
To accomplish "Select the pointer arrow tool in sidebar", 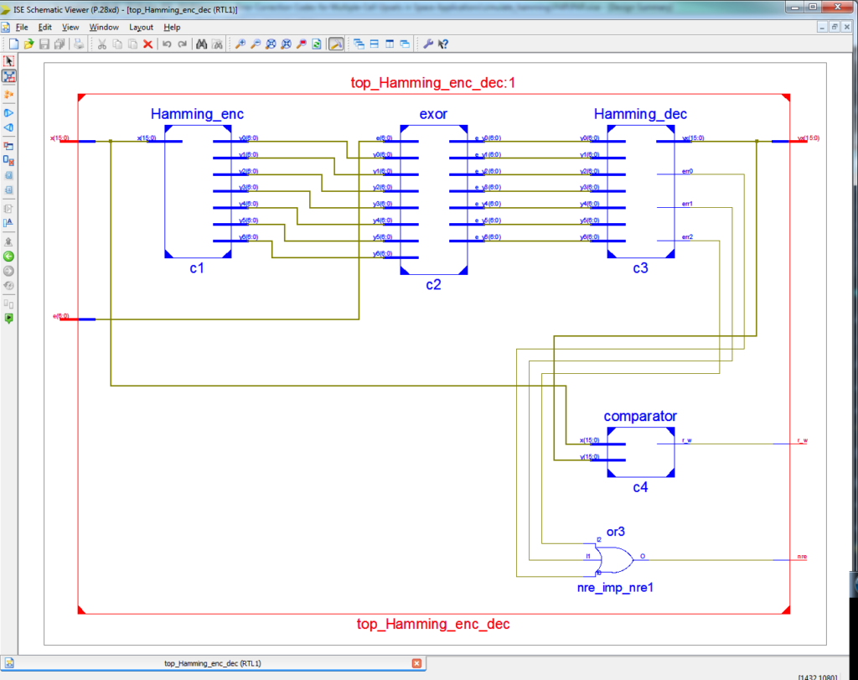I will [x=9, y=61].
